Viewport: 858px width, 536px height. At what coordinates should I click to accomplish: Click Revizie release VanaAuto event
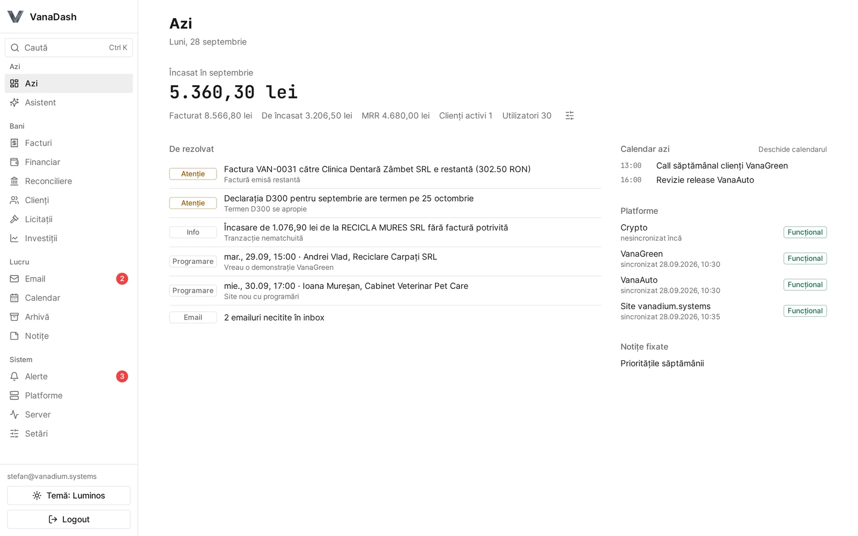pyautogui.click(x=723, y=180)
